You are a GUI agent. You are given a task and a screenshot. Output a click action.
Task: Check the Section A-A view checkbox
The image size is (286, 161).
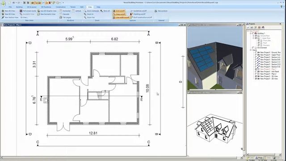pos(256,57)
